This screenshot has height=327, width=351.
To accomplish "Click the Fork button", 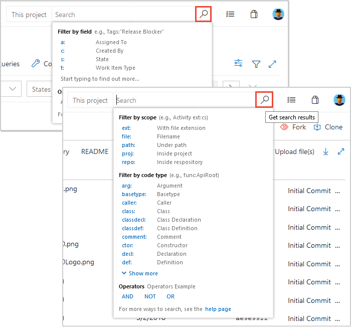I will tap(293, 127).
